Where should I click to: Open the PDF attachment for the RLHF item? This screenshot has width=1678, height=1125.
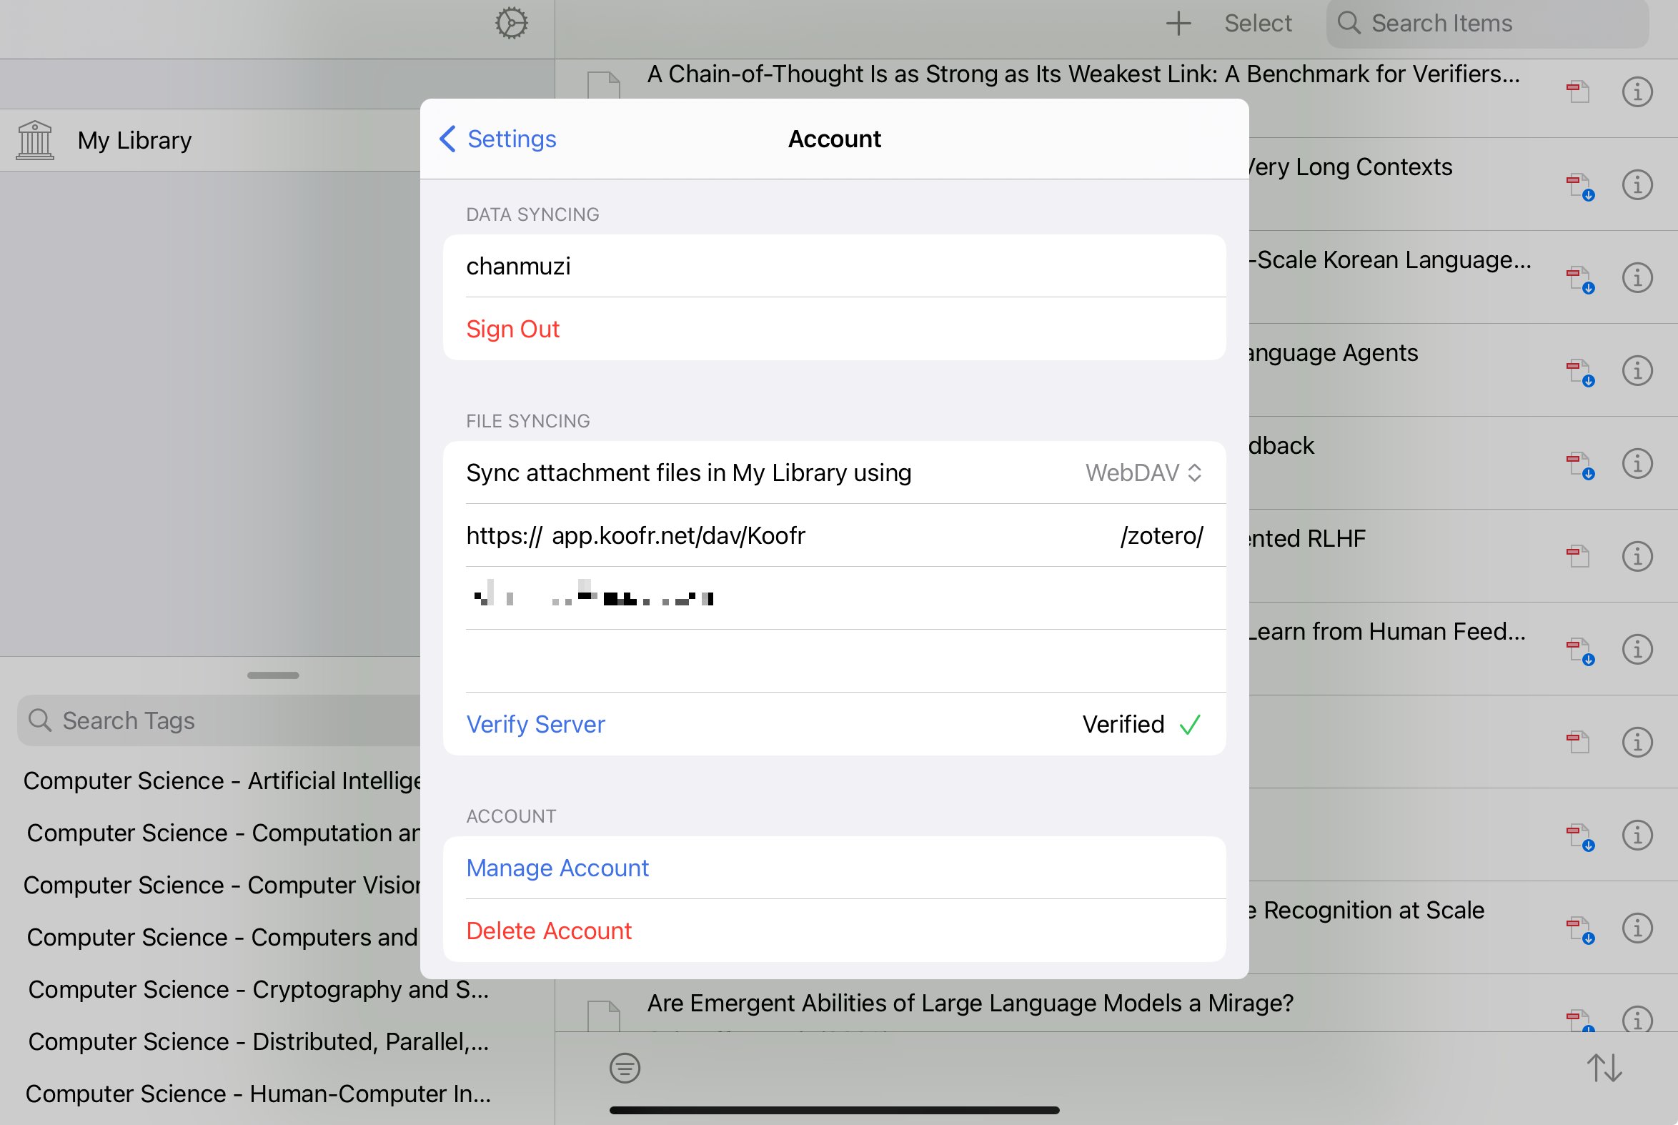tap(1577, 556)
